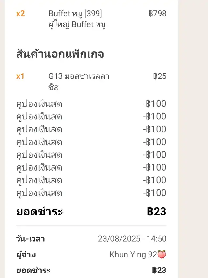
Task: Click the first -฿100 coupon discount amount
Action: click(154, 104)
